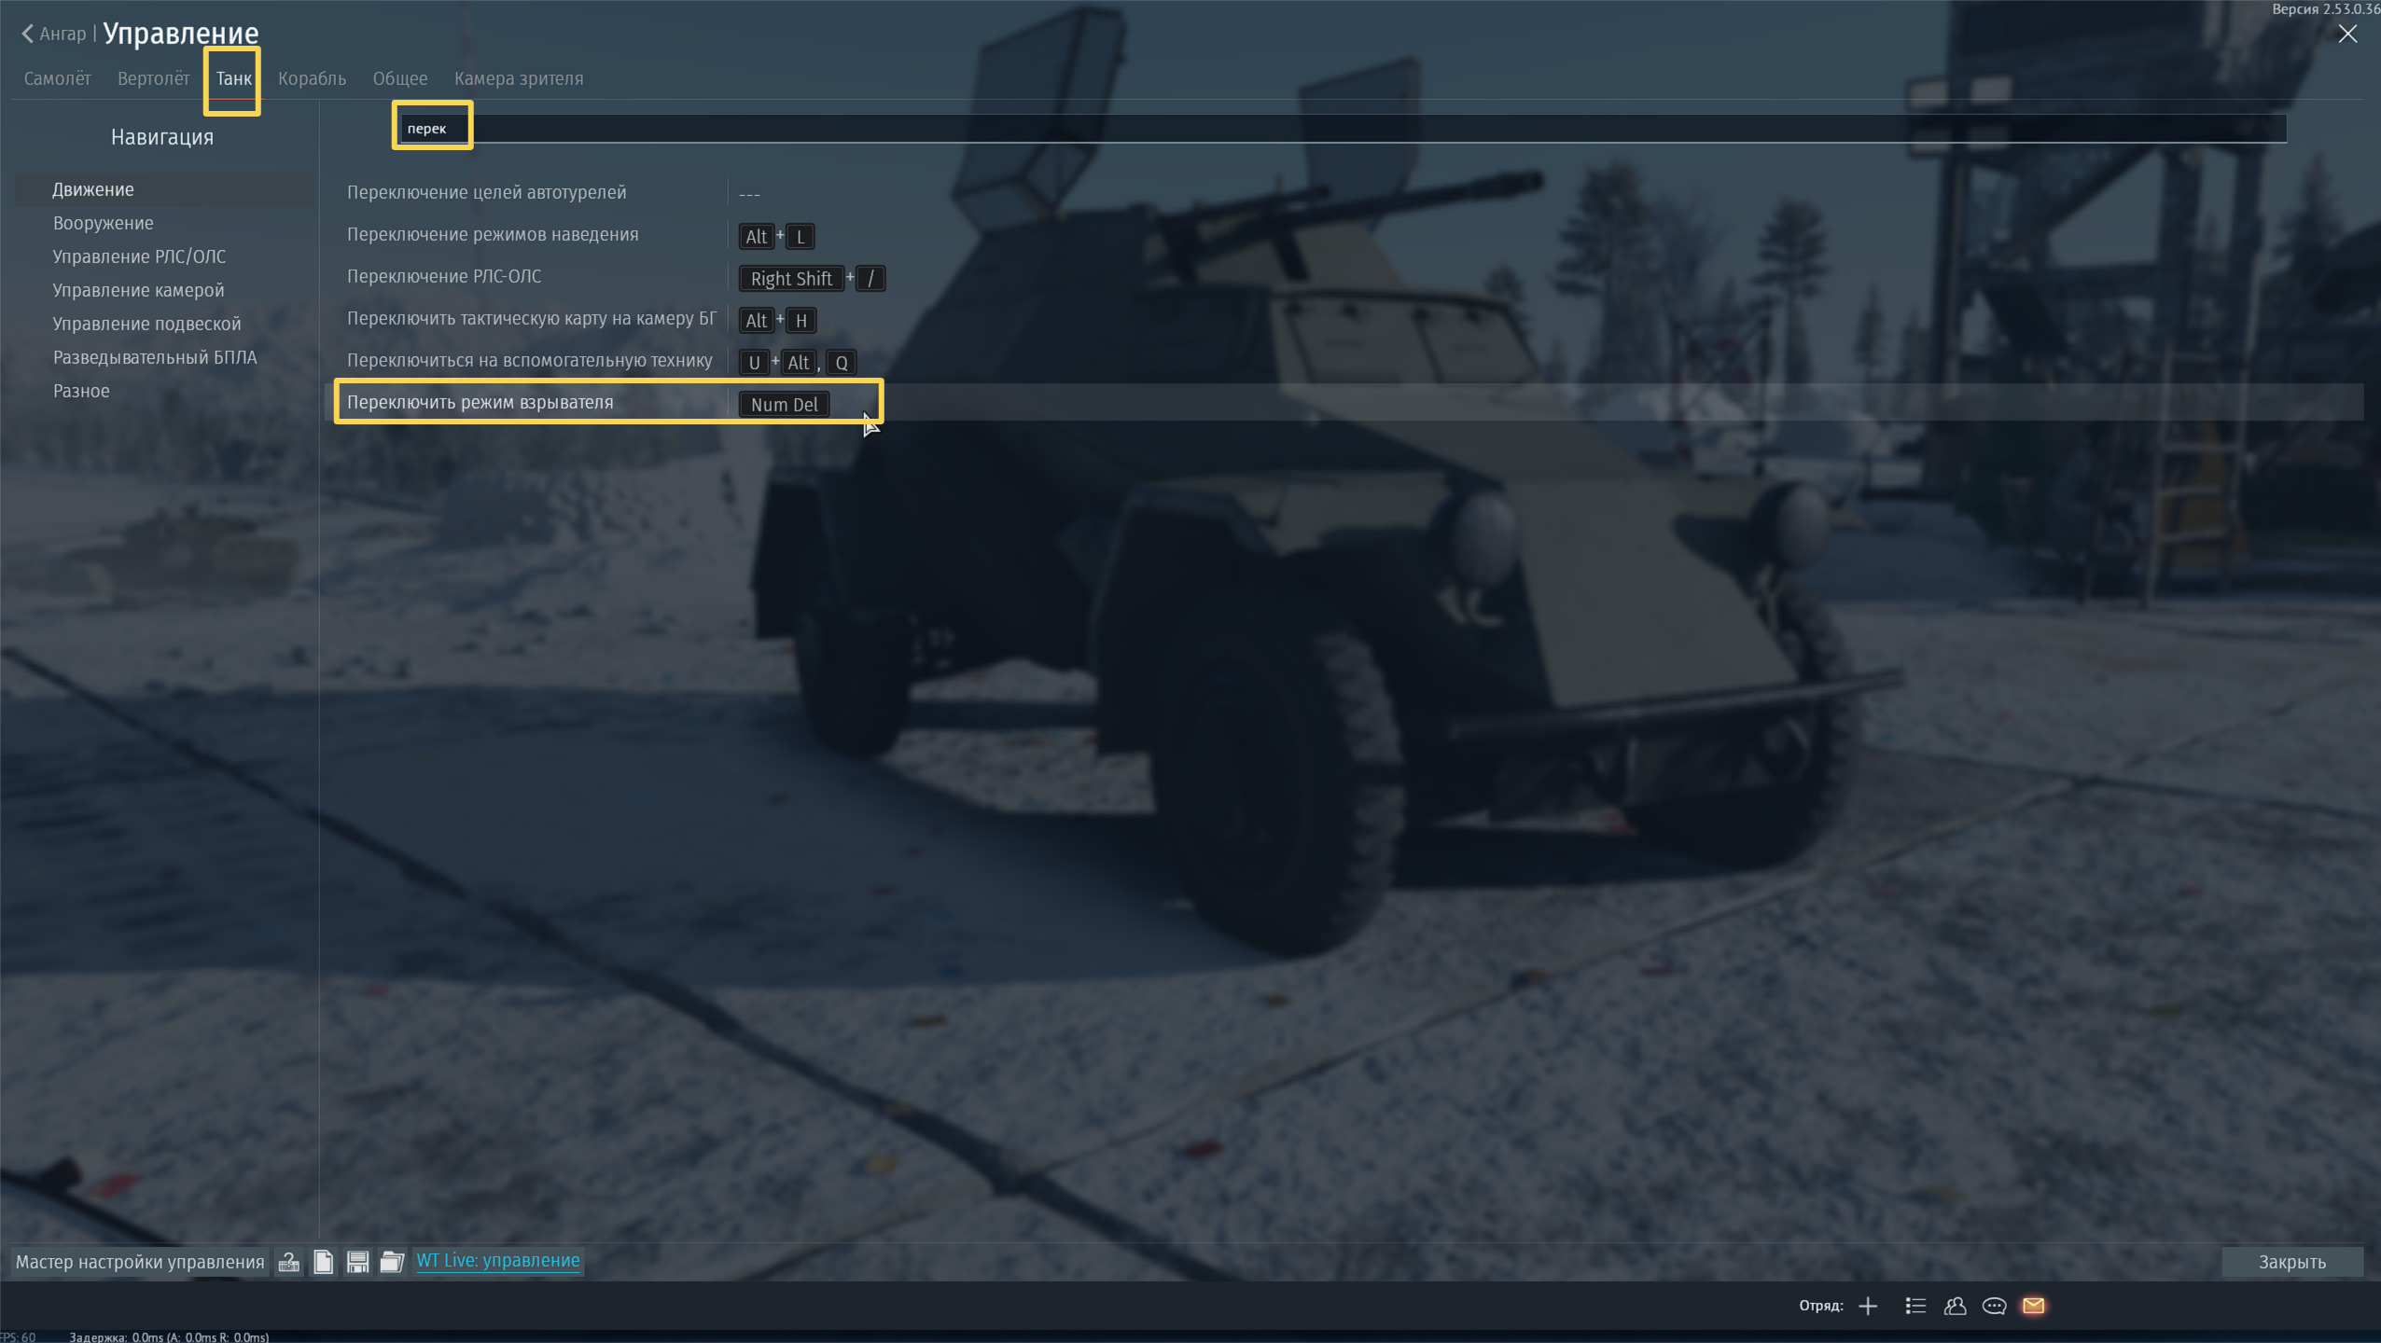Open the list icon next to squad
Viewport: 2381px width, 1343px height.
pyautogui.click(x=1915, y=1306)
